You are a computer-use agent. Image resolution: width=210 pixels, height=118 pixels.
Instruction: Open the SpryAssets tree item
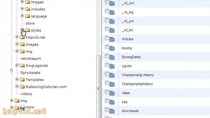[x=30, y=73]
